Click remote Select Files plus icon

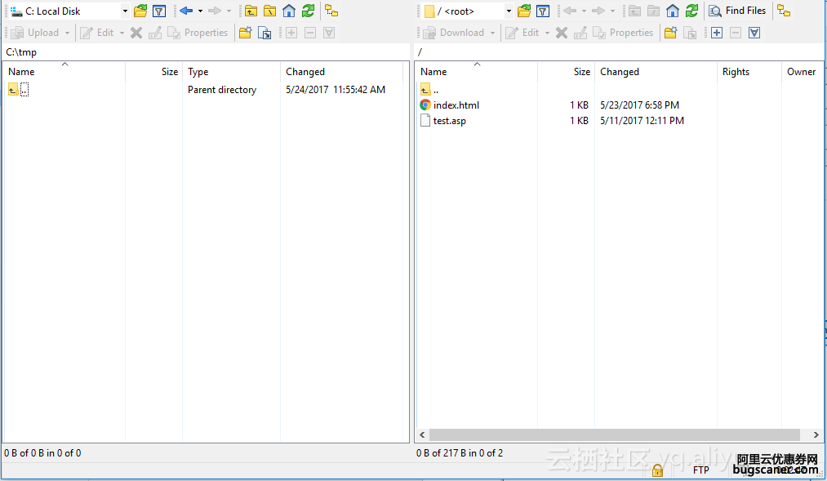tap(717, 33)
